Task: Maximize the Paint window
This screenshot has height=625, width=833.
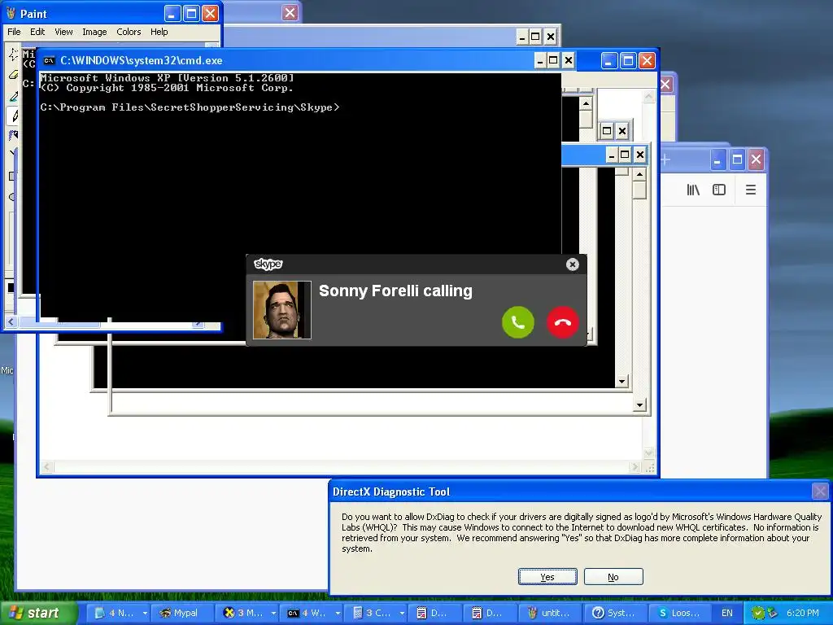Action: point(191,14)
